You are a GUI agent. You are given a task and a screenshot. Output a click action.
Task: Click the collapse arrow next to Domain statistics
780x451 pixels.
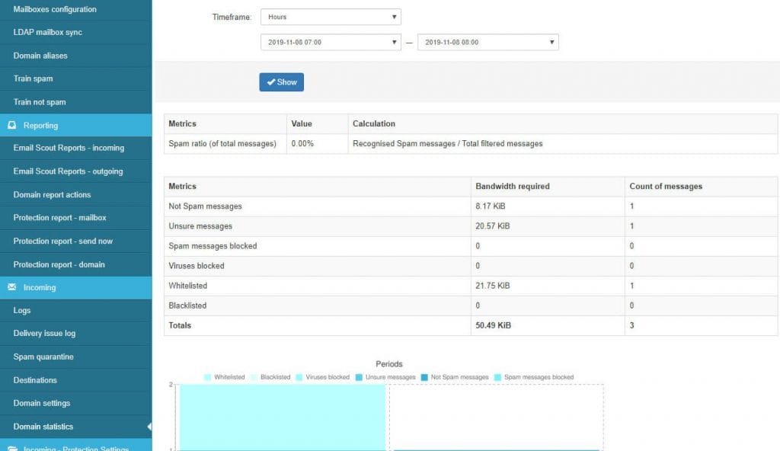[149, 427]
